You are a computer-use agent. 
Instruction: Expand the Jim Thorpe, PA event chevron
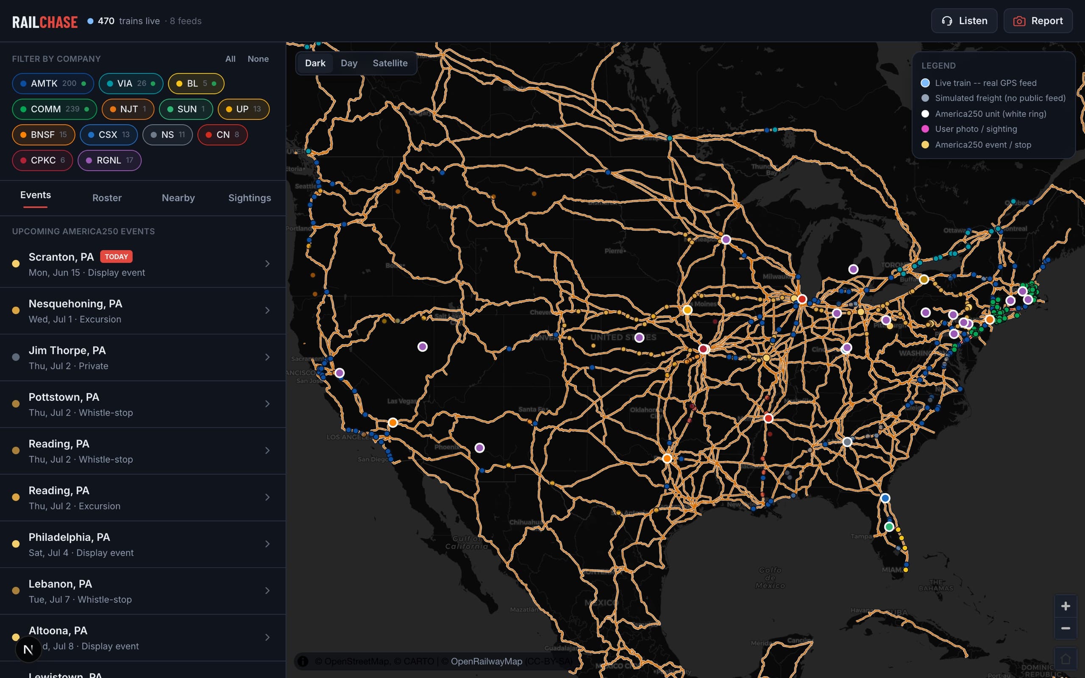pos(267,357)
